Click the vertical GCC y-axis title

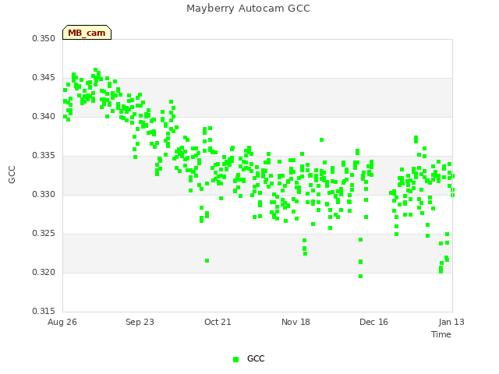[x=12, y=175]
